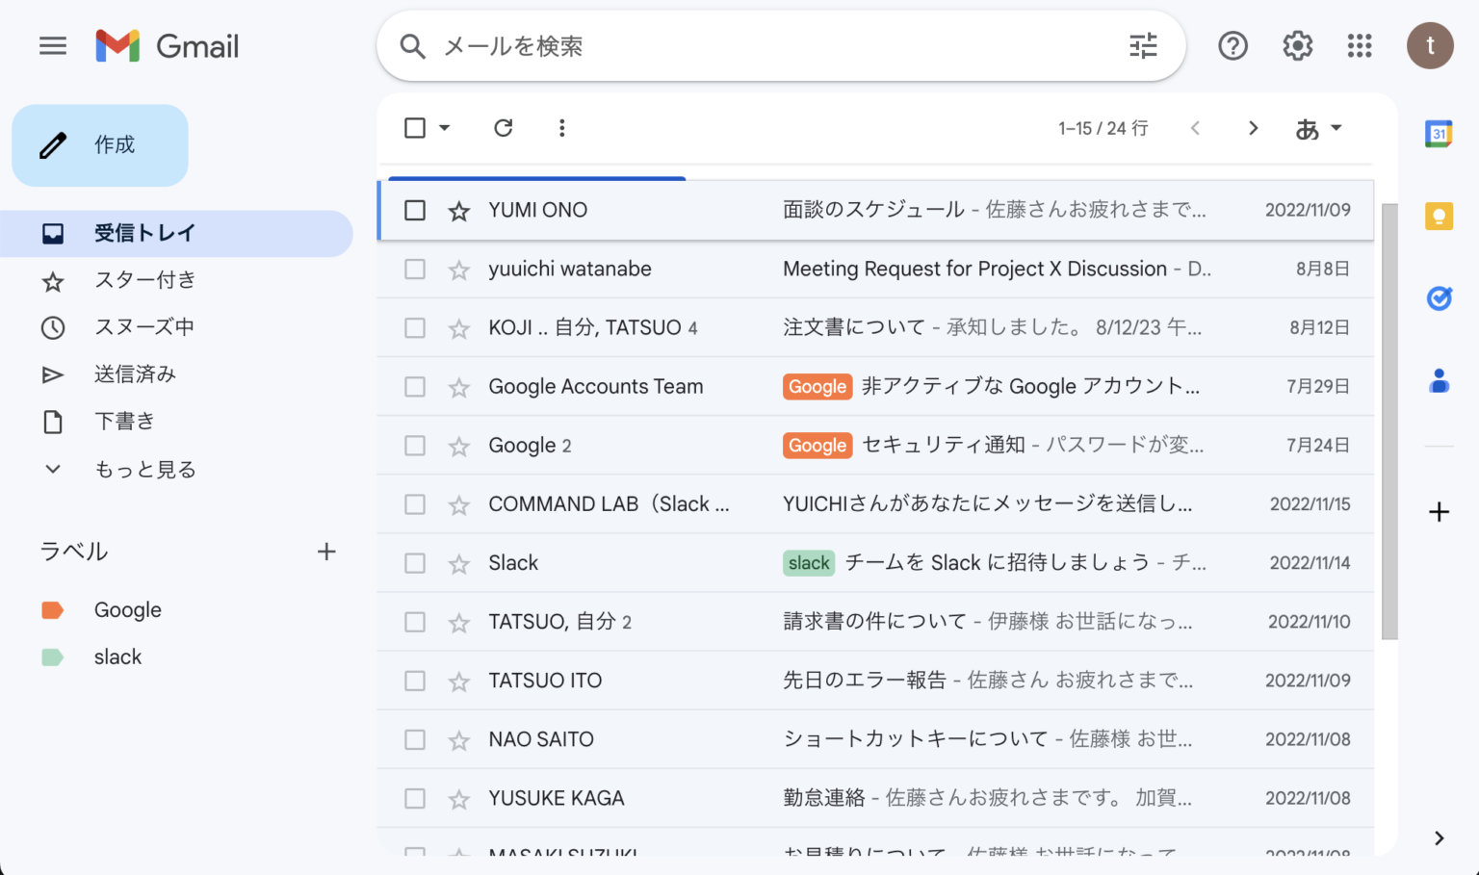Viewport: 1479px width, 875px height.
Task: Open the Google apps grid icon
Action: point(1360,45)
